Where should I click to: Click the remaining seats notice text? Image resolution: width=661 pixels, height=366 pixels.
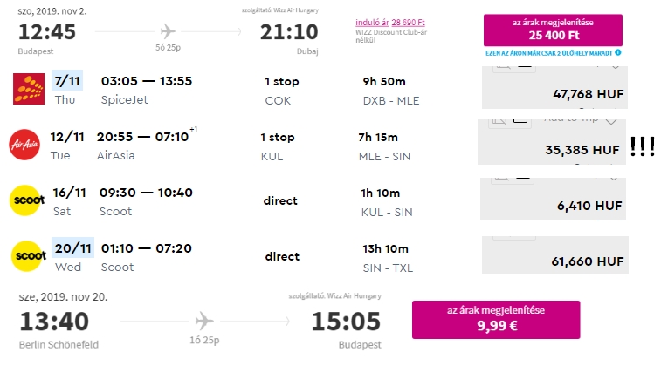[549, 53]
